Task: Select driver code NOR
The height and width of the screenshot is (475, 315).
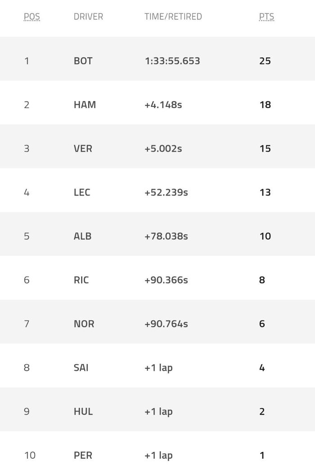Action: [x=84, y=324]
